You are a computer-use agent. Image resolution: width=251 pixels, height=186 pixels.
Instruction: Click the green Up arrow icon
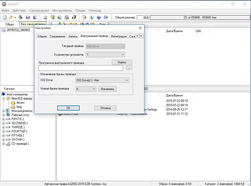click(x=60, y=24)
